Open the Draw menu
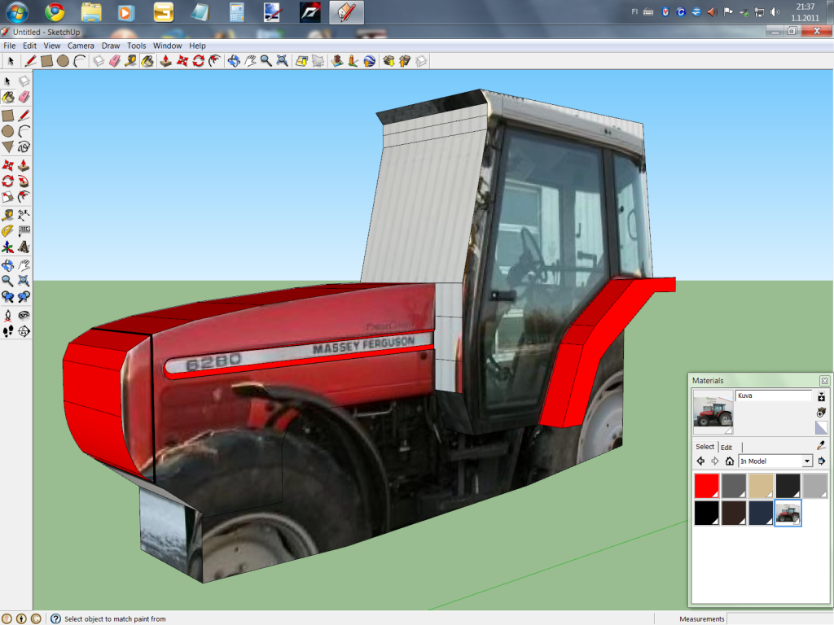Viewport: 834px width, 625px height. (111, 46)
